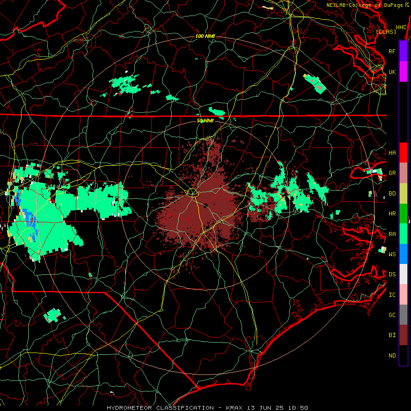Click the dark green HR heavy rain swatch
The width and height of the screenshot is (411, 411).
pyautogui.click(x=403, y=214)
